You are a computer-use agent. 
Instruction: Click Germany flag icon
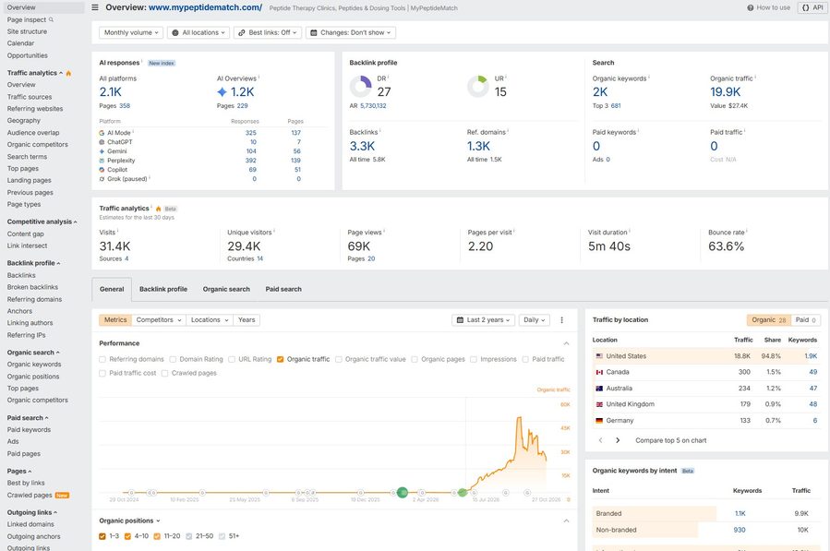pos(599,421)
